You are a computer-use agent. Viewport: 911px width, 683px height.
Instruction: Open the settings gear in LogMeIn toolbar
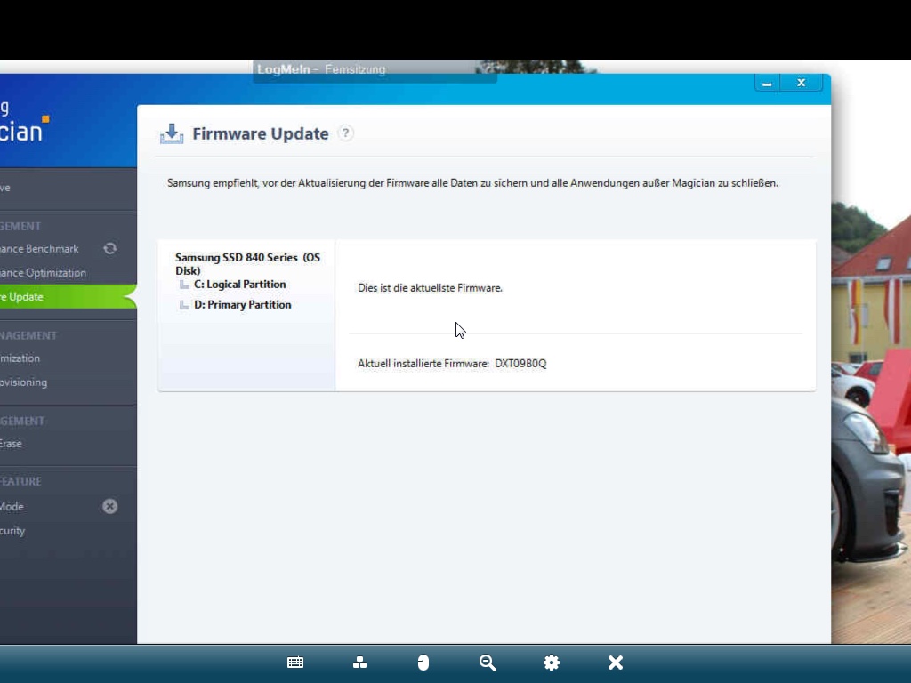tap(552, 663)
